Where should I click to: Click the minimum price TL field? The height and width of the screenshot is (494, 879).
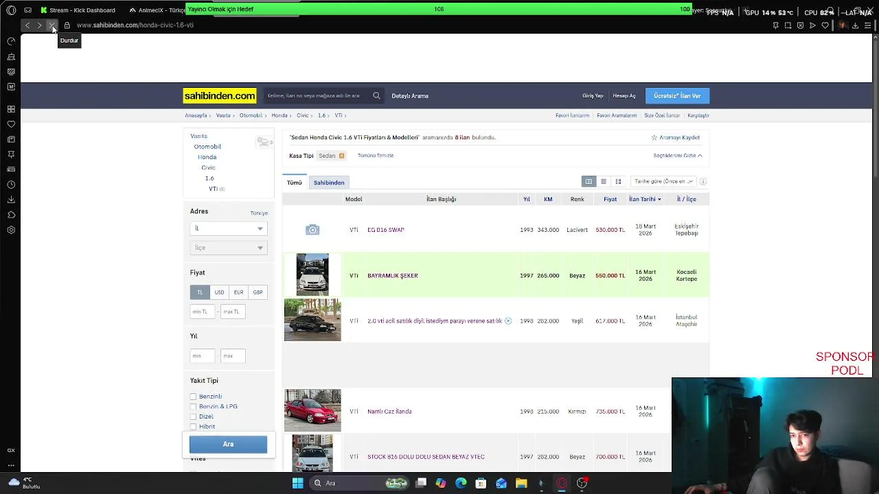tap(203, 311)
